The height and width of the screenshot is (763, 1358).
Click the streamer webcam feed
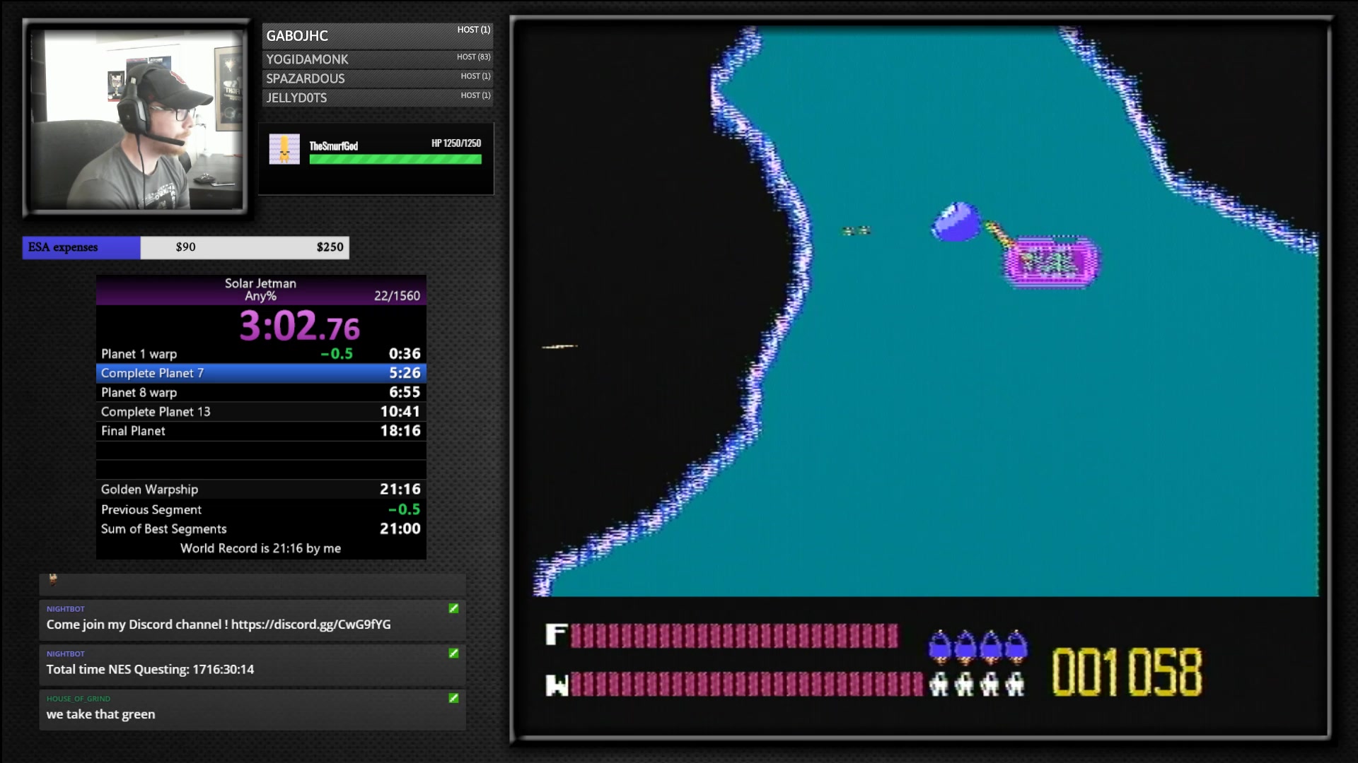tap(136, 118)
